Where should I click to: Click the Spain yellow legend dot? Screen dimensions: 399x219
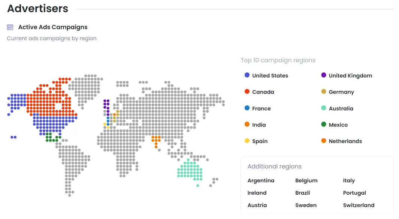click(247, 141)
